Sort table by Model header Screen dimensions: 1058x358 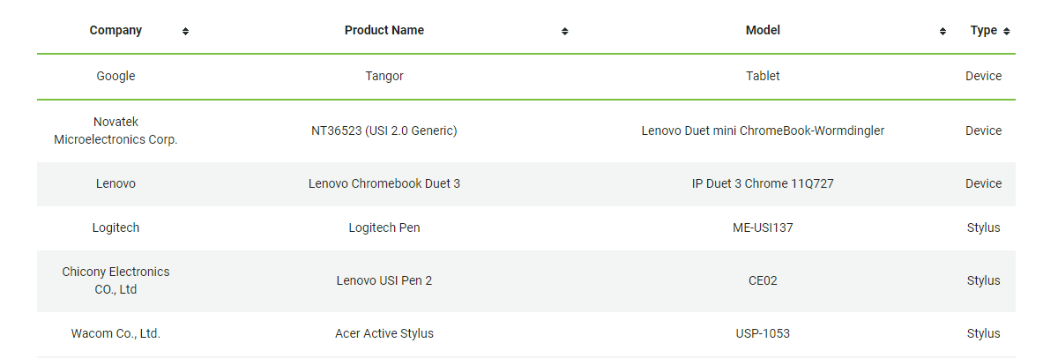point(763,30)
